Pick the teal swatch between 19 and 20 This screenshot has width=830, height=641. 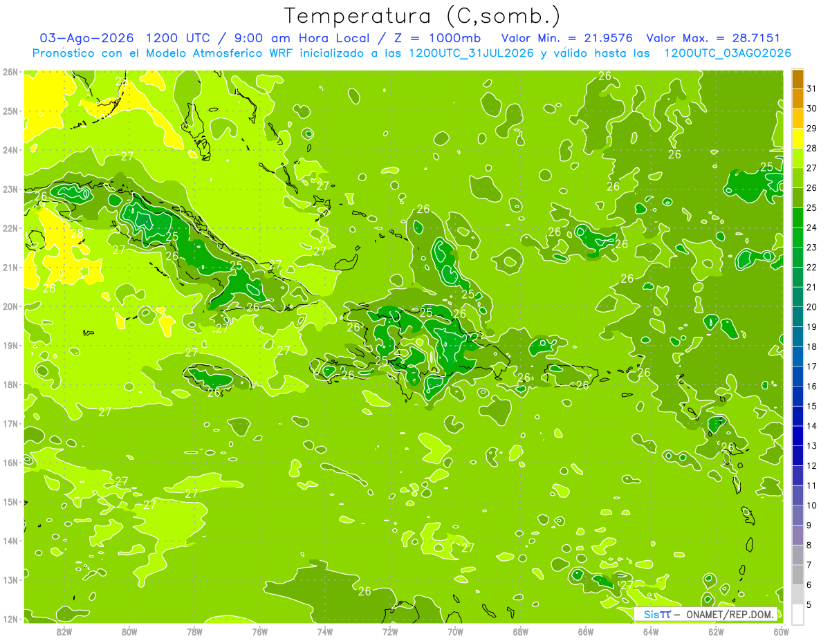797,317
